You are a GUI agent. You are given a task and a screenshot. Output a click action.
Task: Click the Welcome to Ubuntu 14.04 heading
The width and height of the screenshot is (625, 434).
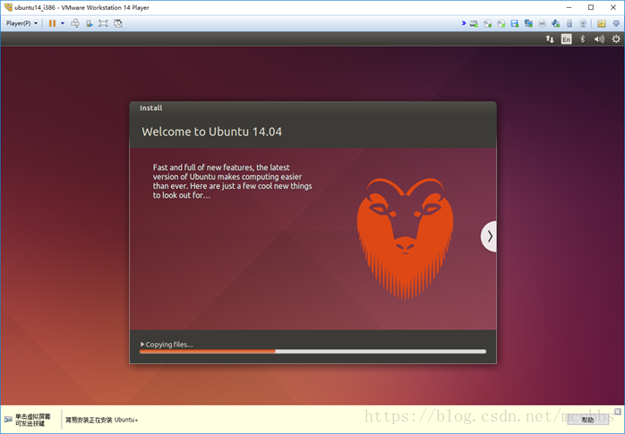coord(211,132)
